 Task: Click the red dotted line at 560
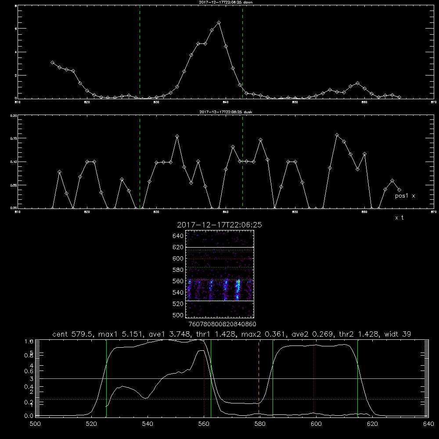tap(204, 378)
